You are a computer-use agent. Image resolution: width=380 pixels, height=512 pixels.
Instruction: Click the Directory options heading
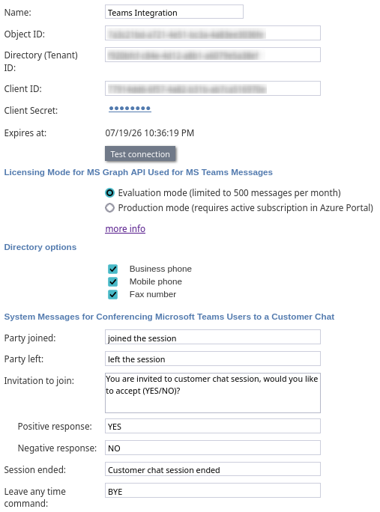point(40,247)
